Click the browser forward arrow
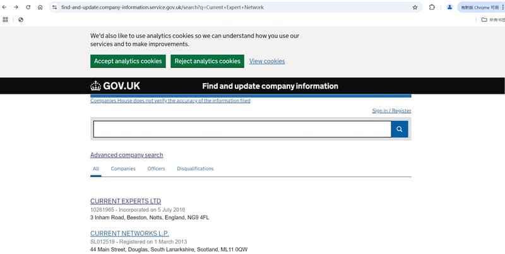 tap(16, 7)
